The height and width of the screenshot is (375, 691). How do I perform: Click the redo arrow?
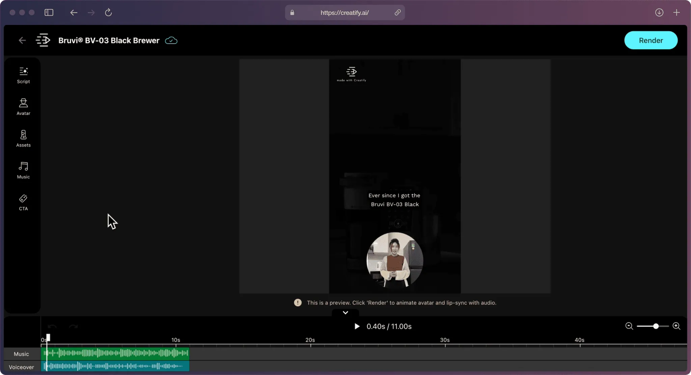tap(73, 326)
